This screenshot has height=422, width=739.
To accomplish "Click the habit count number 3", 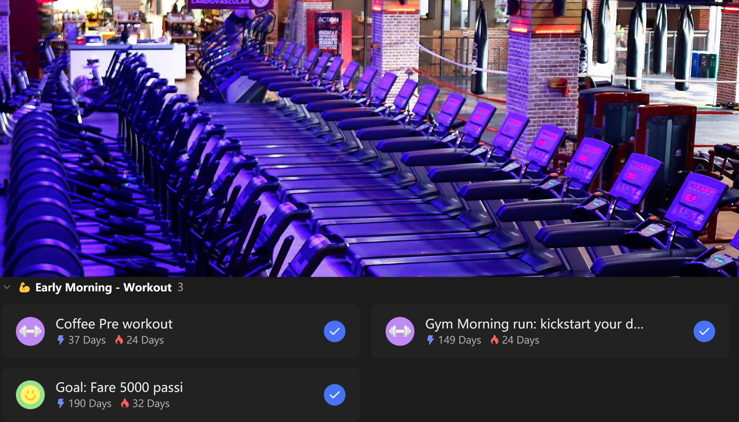I will 181,287.
